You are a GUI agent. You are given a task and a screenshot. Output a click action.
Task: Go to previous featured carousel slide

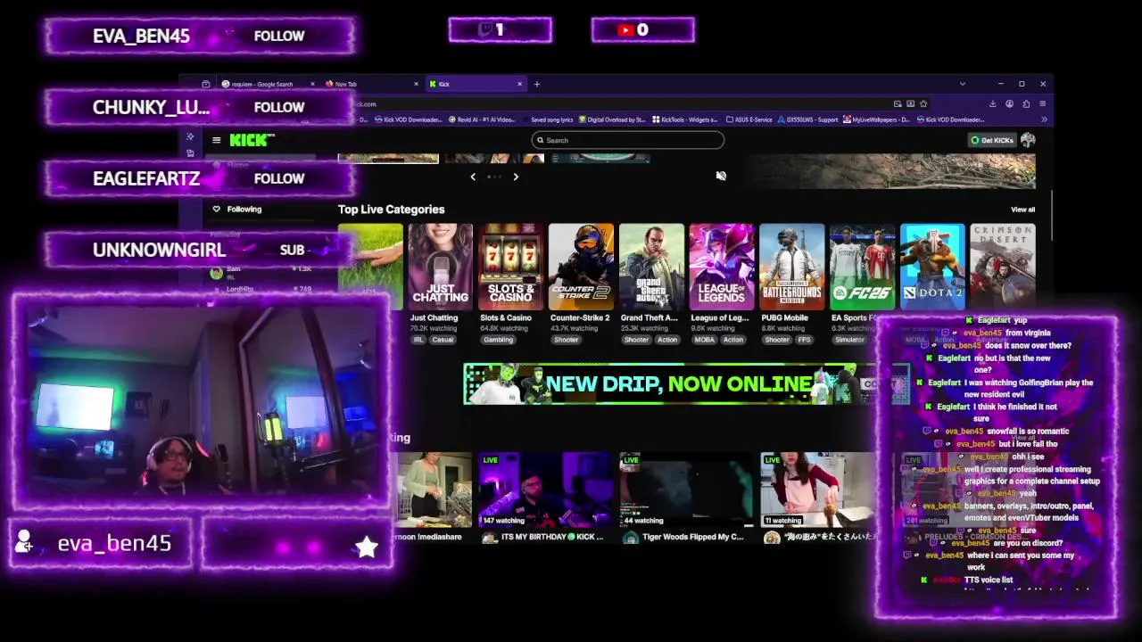473,177
